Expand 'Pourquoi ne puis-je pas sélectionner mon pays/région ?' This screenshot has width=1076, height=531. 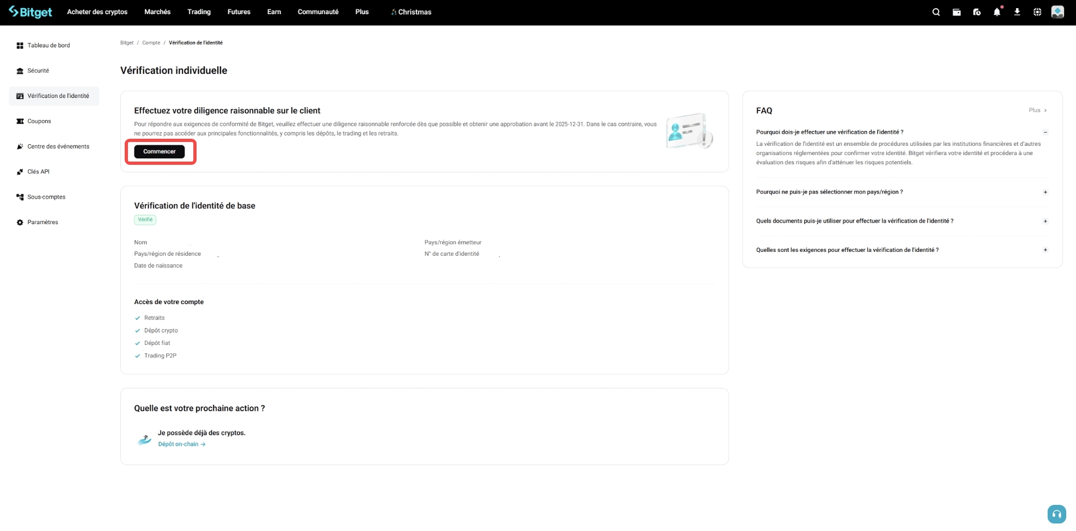[x=1045, y=192]
